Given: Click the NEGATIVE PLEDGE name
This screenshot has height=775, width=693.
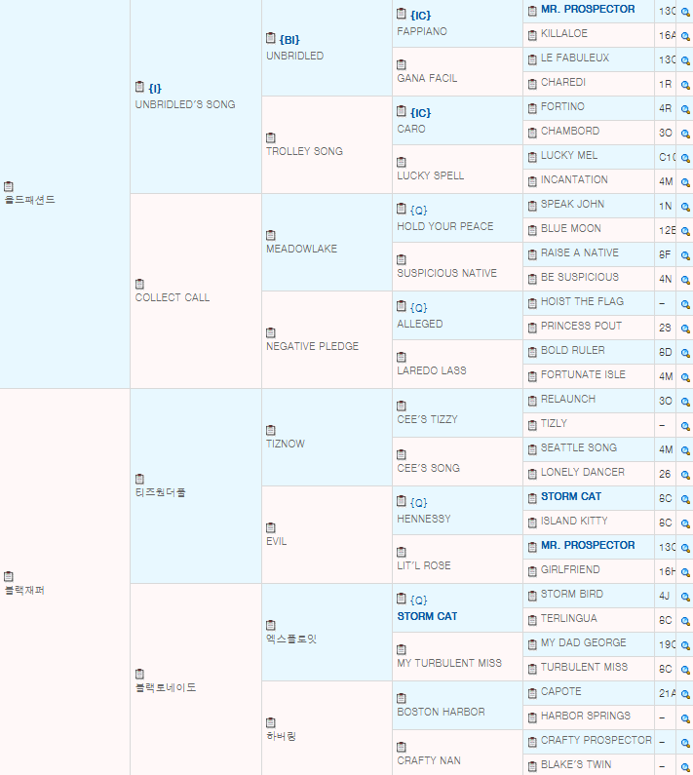Looking at the screenshot, I should pos(312,346).
